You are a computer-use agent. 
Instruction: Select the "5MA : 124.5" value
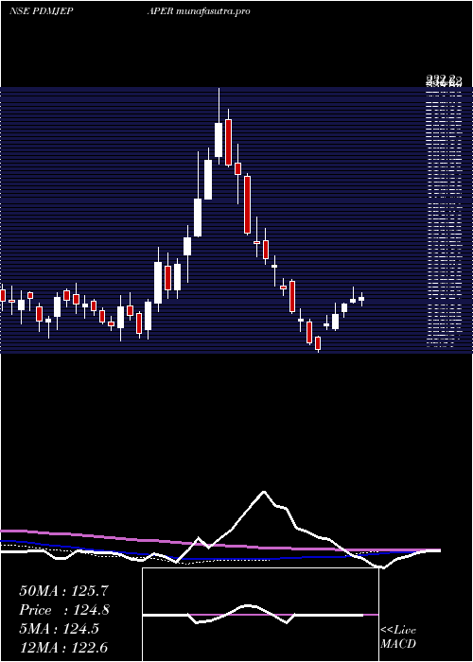point(59,629)
